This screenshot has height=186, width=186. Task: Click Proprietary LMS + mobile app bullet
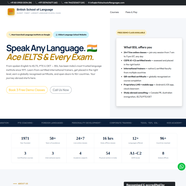pyautogui.click(x=149, y=87)
